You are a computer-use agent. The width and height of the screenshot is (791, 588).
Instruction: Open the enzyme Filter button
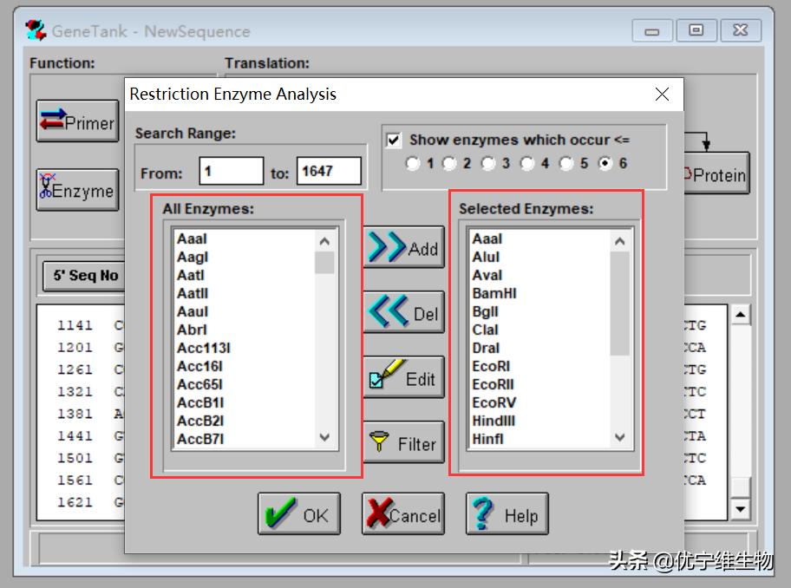403,442
